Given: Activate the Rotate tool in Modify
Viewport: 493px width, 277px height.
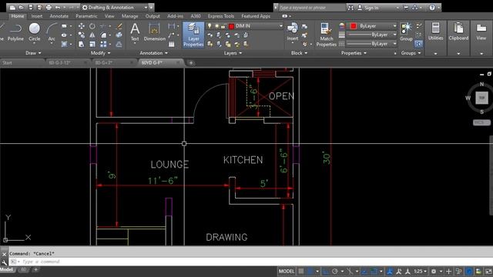Looking at the screenshot, I should click(92, 26).
